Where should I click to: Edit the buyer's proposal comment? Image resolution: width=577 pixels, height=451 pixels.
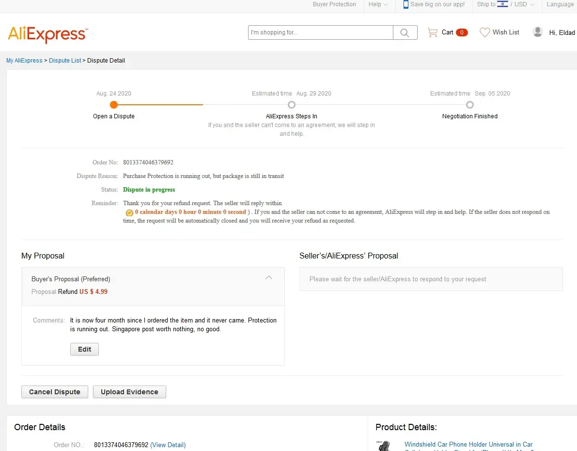coord(84,349)
